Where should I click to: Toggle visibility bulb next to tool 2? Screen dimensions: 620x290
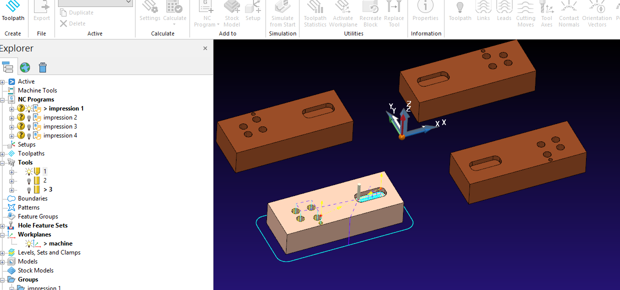pos(28,180)
